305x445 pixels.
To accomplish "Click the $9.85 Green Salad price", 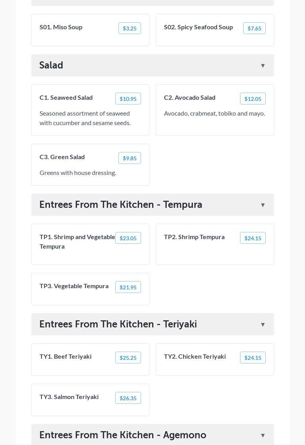I will tap(130, 158).
